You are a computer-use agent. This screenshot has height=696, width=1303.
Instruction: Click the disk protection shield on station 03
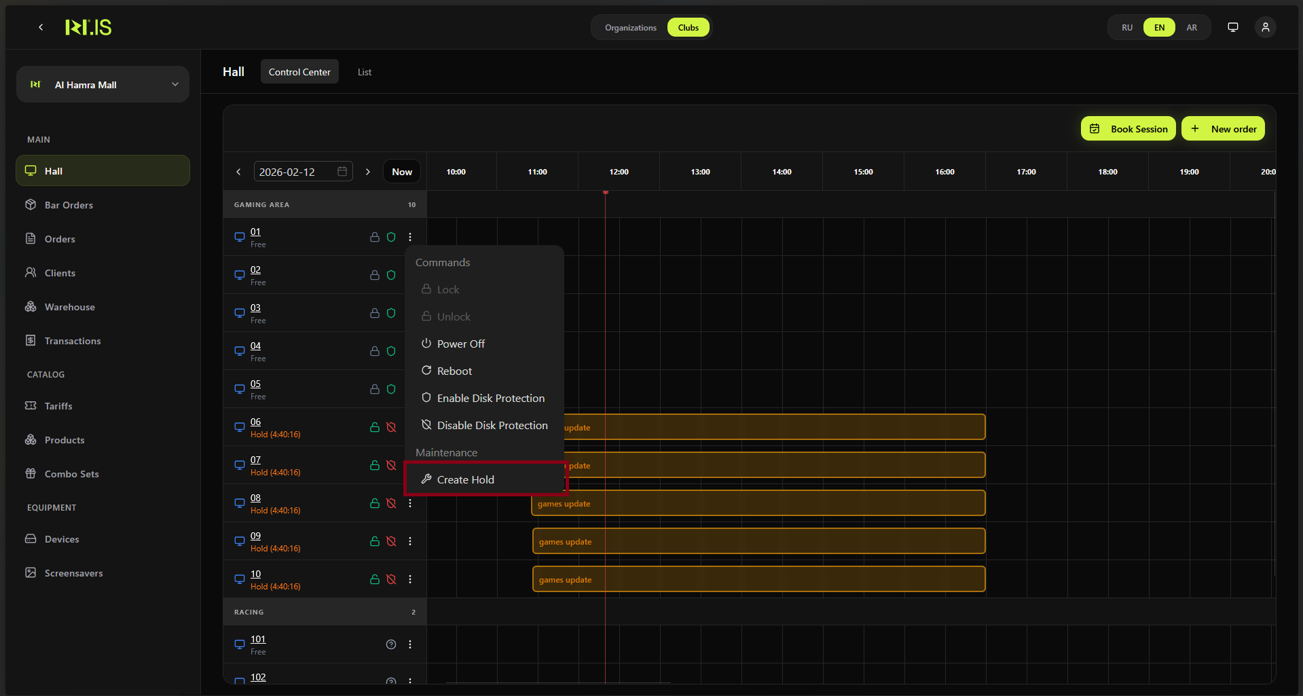[x=391, y=313]
